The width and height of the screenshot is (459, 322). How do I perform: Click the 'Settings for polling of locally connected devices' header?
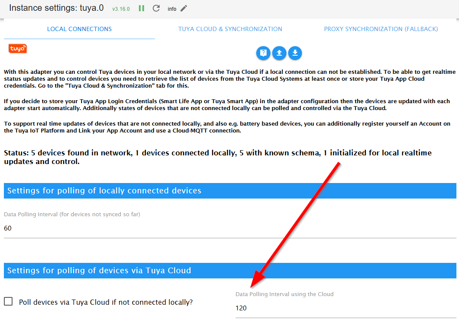pos(230,191)
